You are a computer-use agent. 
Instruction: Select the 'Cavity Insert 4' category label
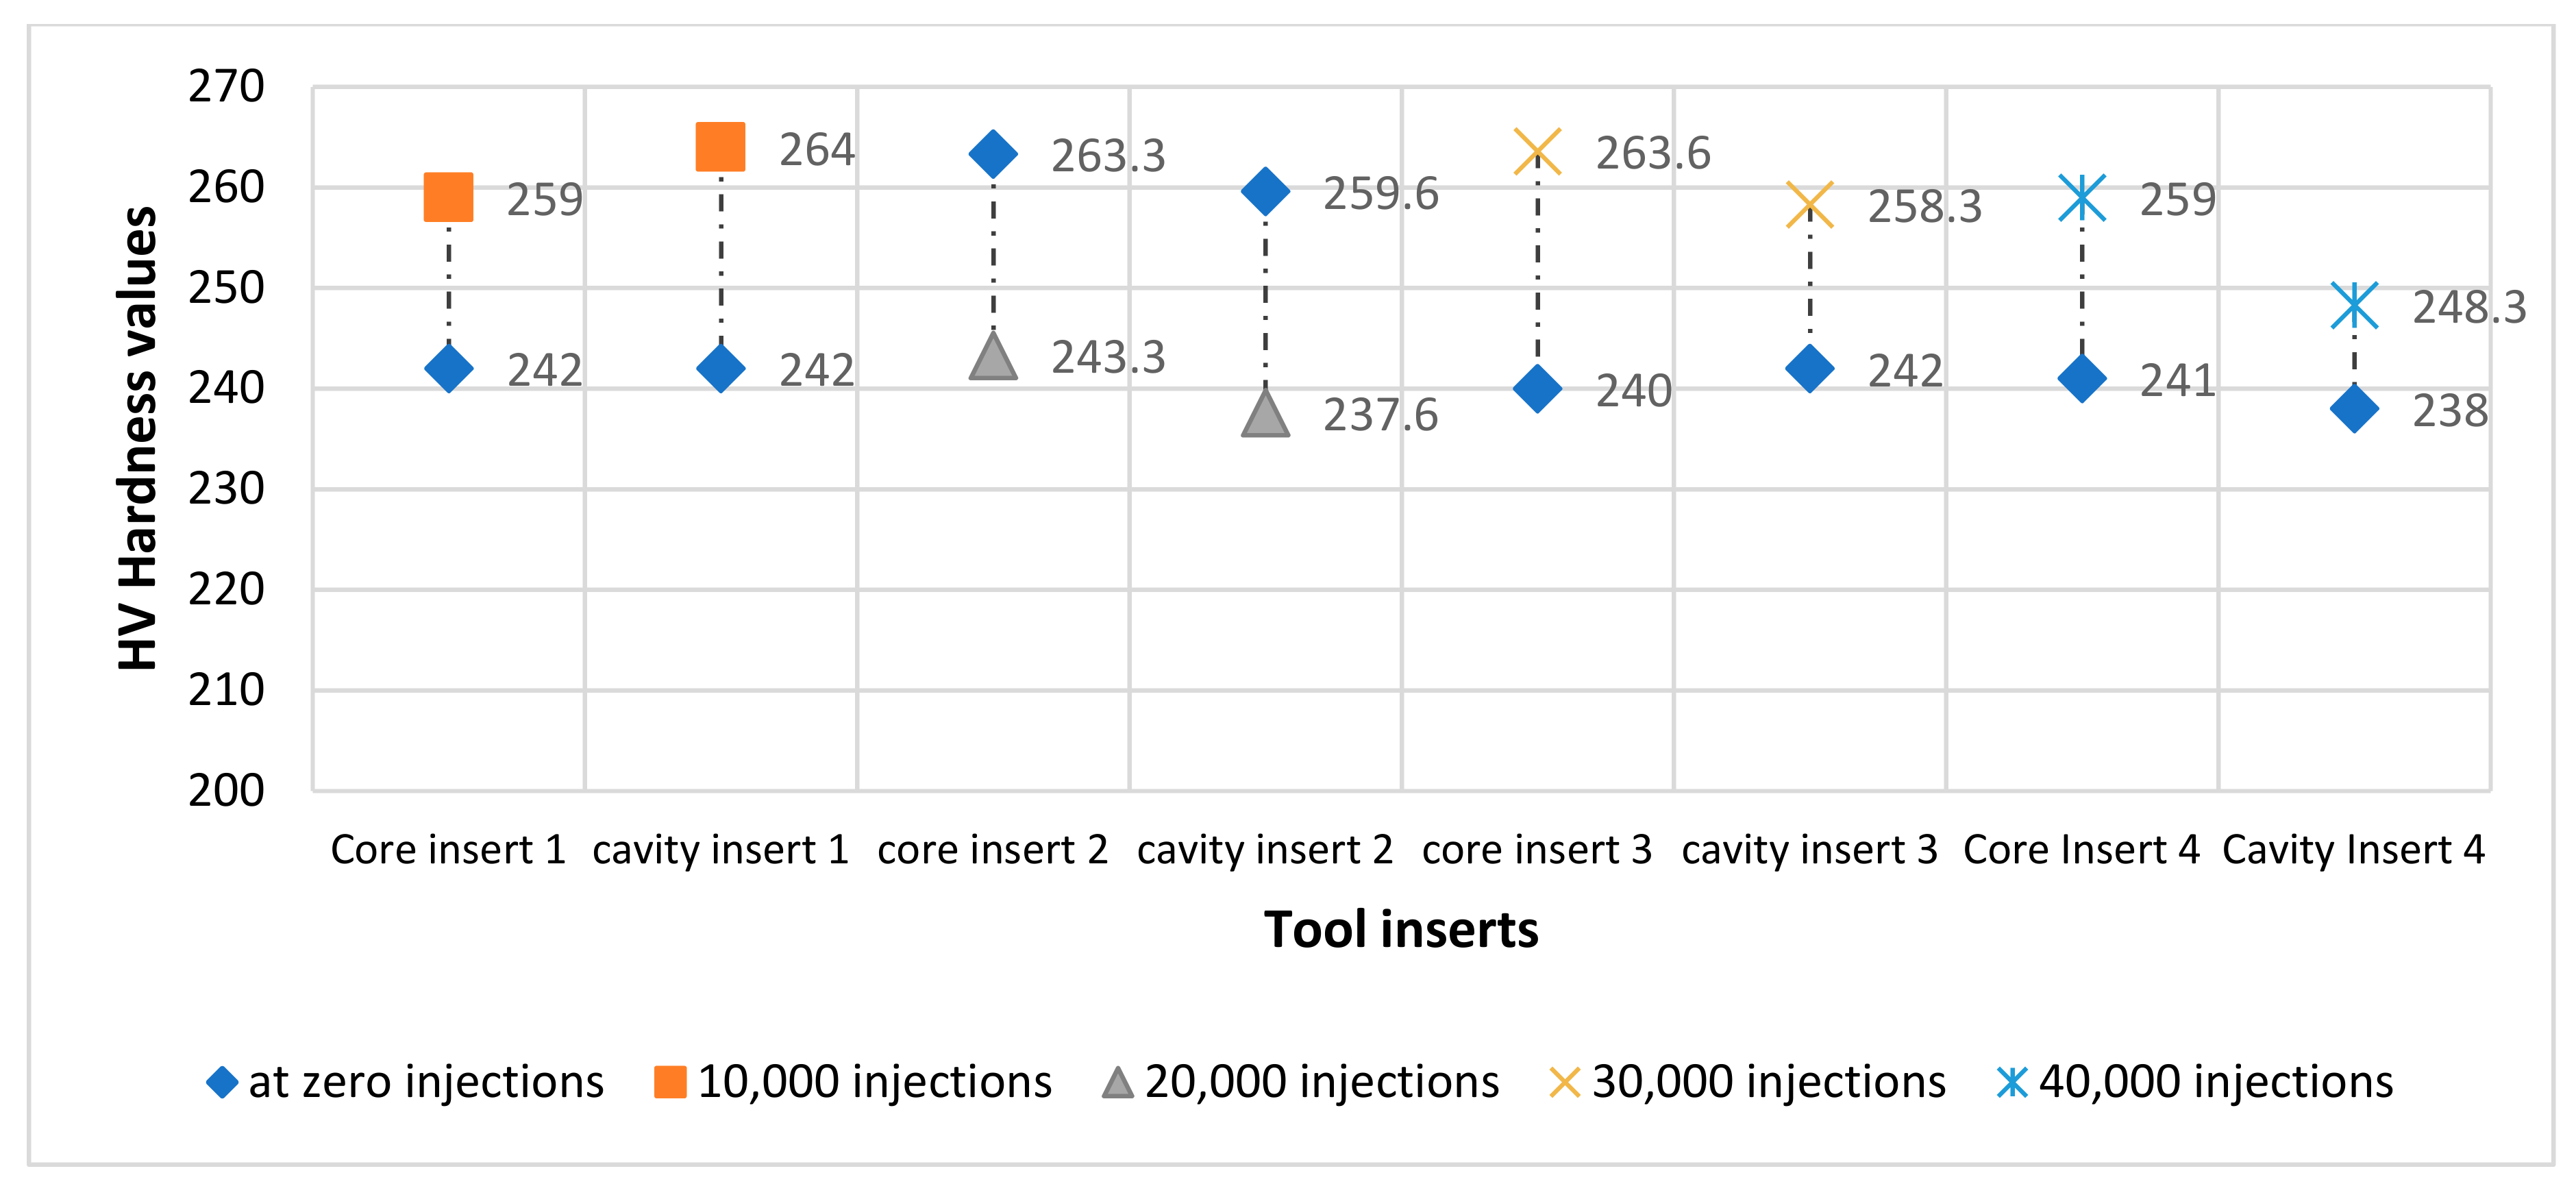click(2353, 850)
